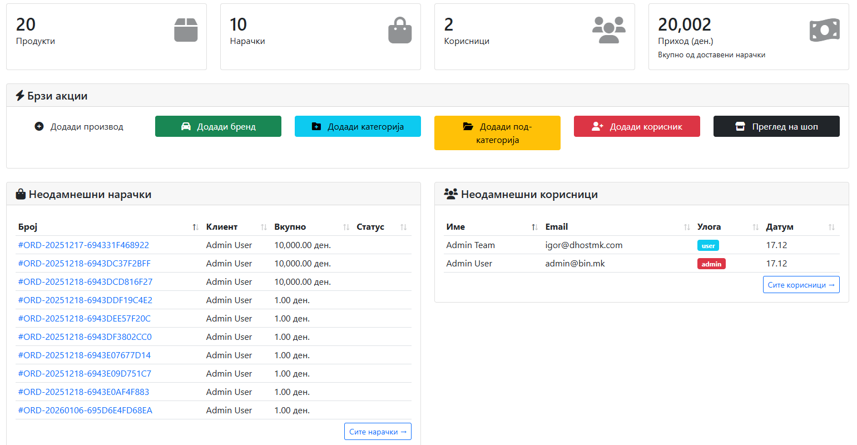Sort users table by Датум column
The width and height of the screenshot is (857, 445).
pyautogui.click(x=831, y=227)
